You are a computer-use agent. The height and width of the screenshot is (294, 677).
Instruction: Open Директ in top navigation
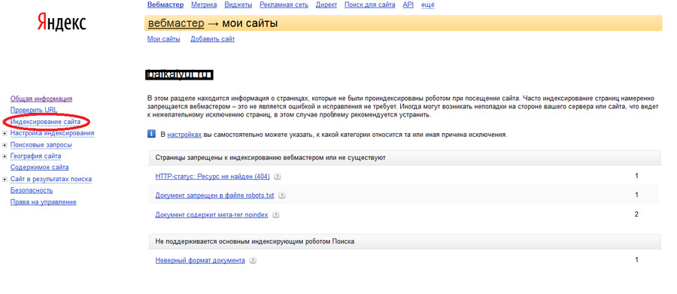click(x=326, y=5)
